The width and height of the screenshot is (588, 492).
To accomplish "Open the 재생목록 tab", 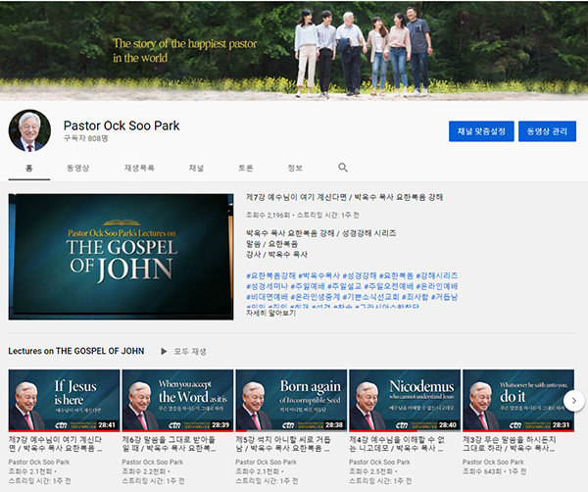I will pyautogui.click(x=139, y=168).
